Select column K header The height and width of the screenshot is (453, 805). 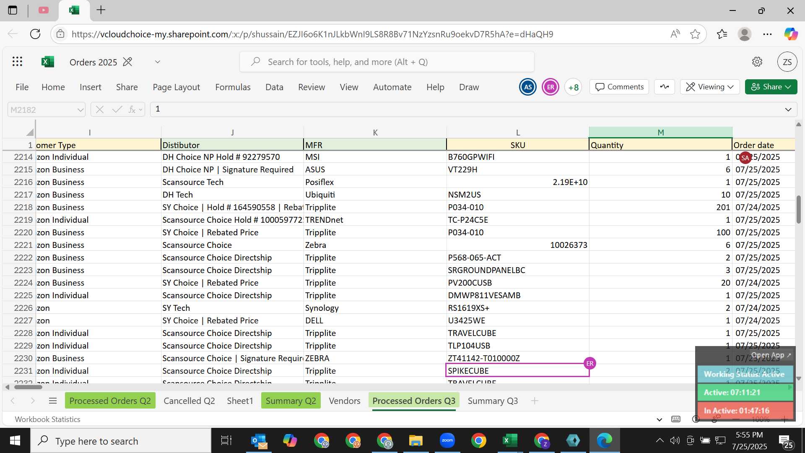(375, 133)
